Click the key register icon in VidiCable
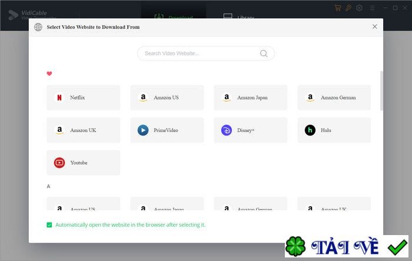 click(x=348, y=8)
